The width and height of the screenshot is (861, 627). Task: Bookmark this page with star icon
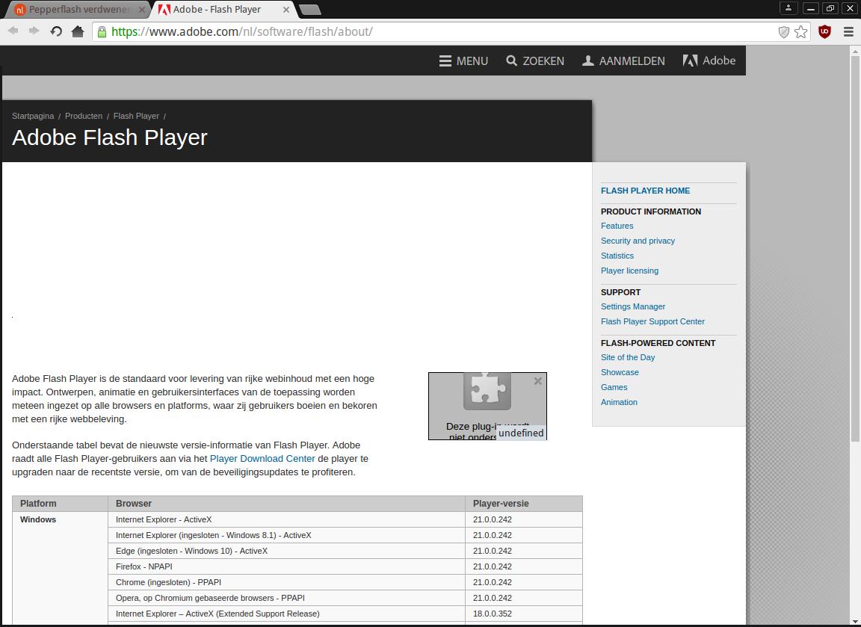coord(801,32)
